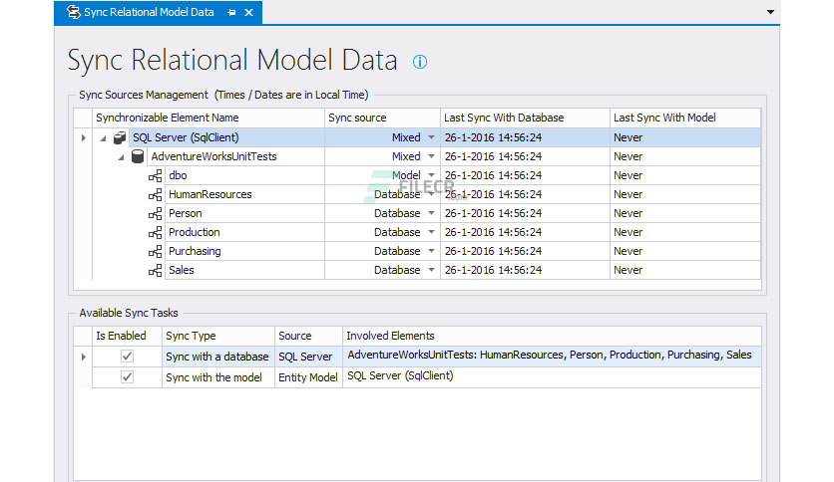The height and width of the screenshot is (482, 834).
Task: Click the 'Never' cell in the Person row
Action: point(685,213)
